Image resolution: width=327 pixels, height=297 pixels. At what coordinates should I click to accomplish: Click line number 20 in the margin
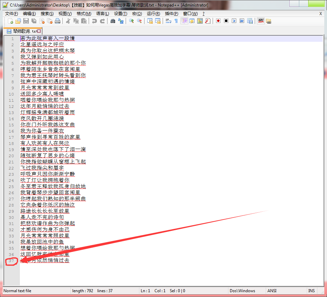pos(11,156)
